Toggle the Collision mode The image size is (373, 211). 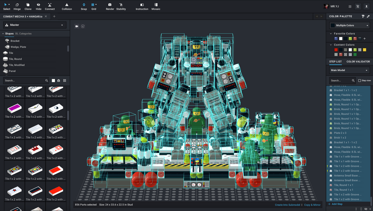66,7
